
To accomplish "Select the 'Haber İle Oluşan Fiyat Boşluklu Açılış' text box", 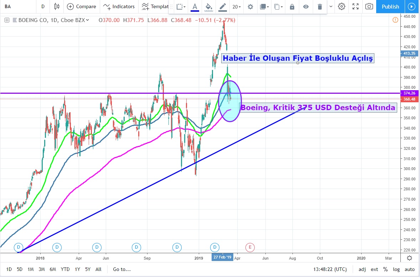I will click(x=297, y=58).
